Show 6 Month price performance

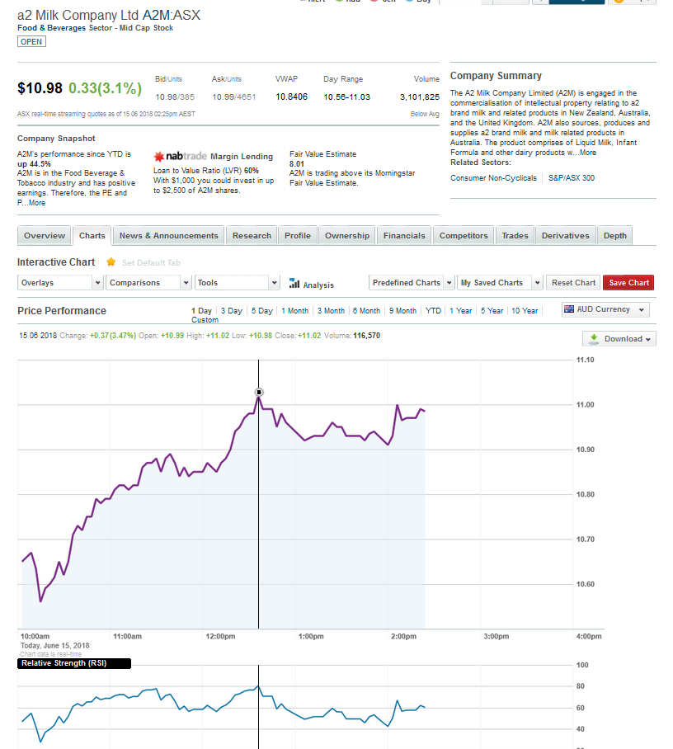(367, 310)
